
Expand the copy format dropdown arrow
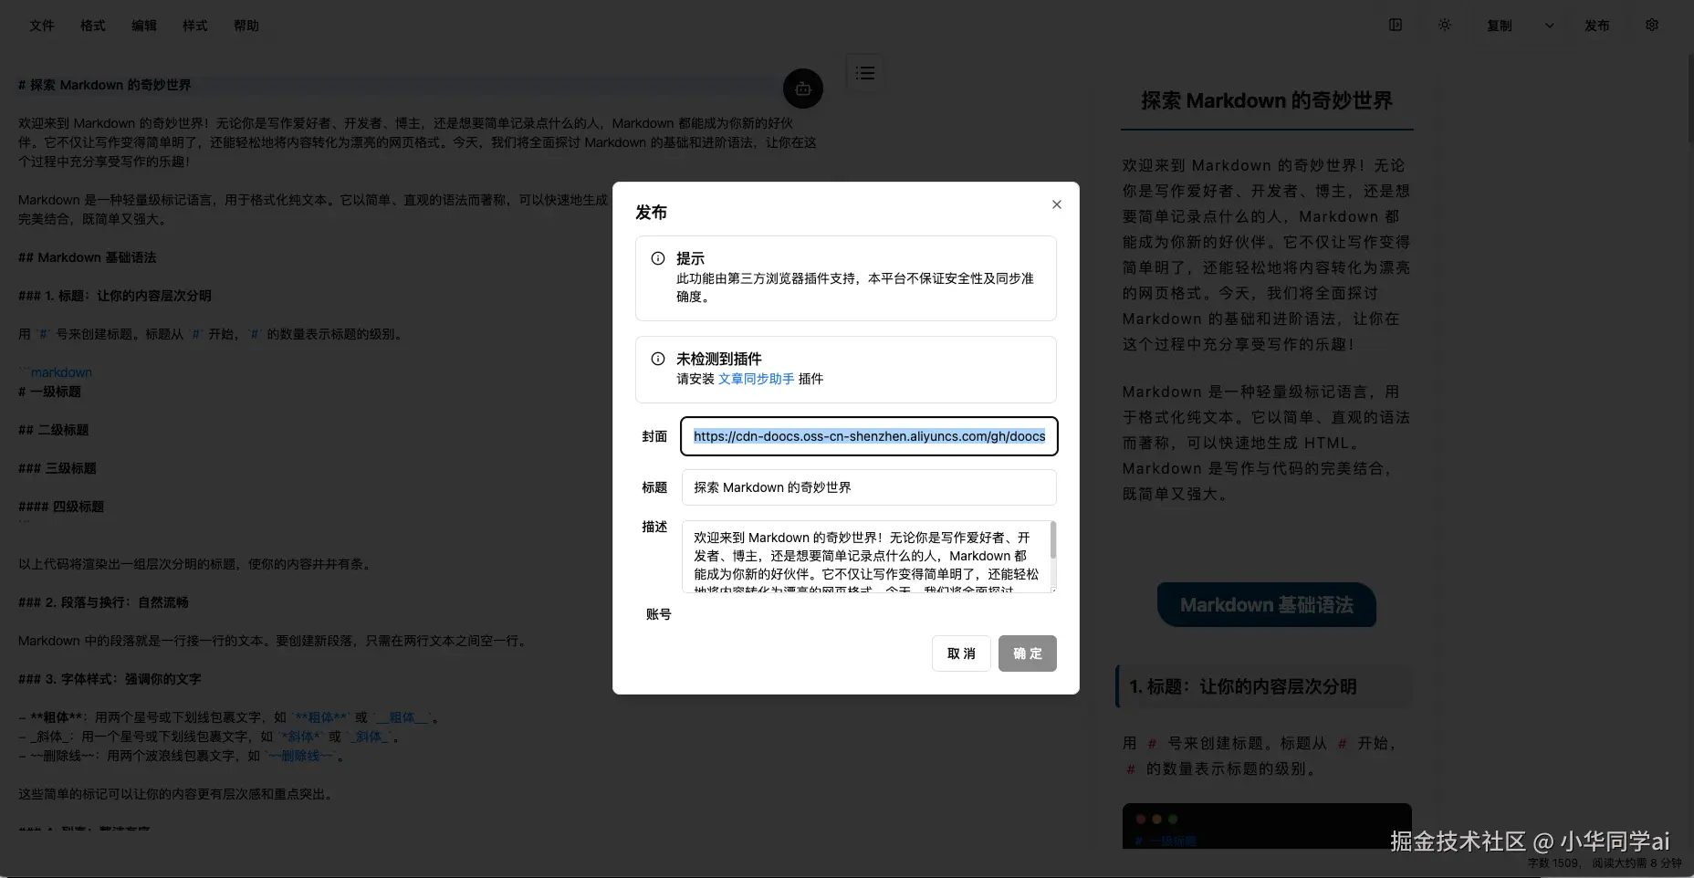[1550, 26]
